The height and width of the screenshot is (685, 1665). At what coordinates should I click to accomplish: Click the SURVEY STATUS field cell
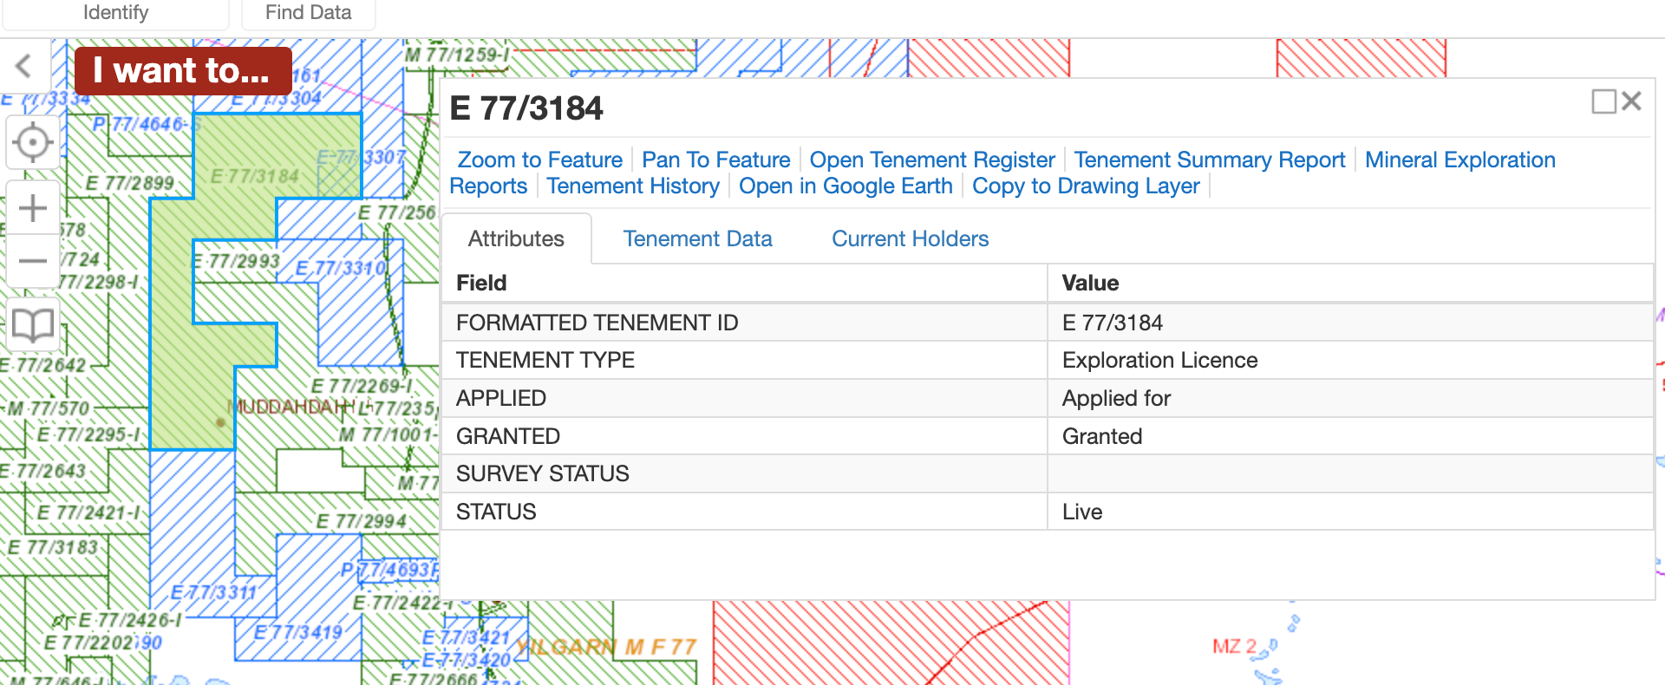pos(744,473)
